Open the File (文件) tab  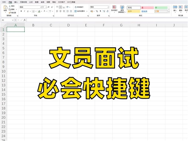tap(4, 2)
